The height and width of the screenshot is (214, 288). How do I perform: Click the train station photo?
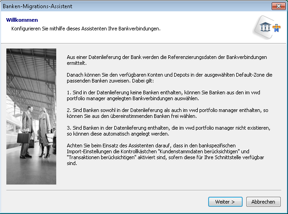click(x=31, y=116)
